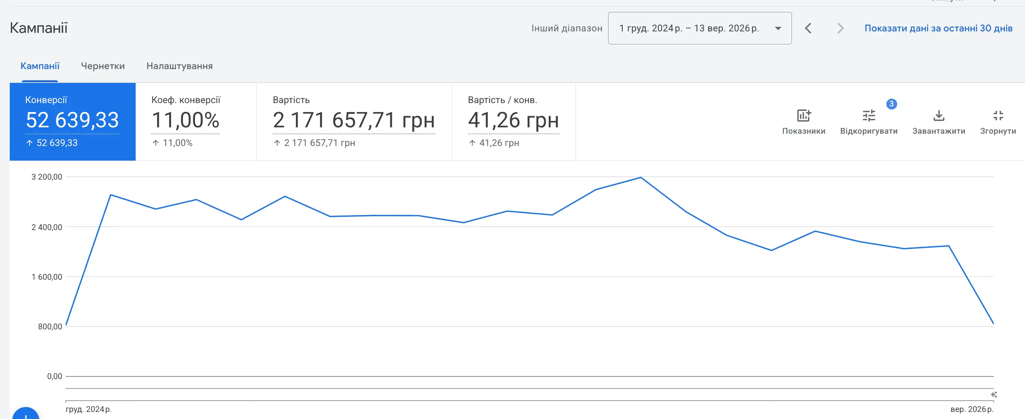This screenshot has width=1025, height=419.
Task: Click the sparkle icon at chart bottom right
Action: (994, 394)
